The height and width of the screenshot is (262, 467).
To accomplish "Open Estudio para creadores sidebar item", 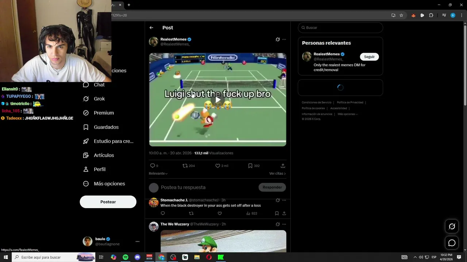I will (108, 141).
